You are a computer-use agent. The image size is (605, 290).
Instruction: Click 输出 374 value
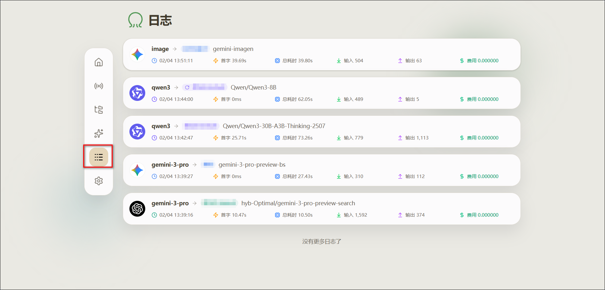click(x=415, y=215)
